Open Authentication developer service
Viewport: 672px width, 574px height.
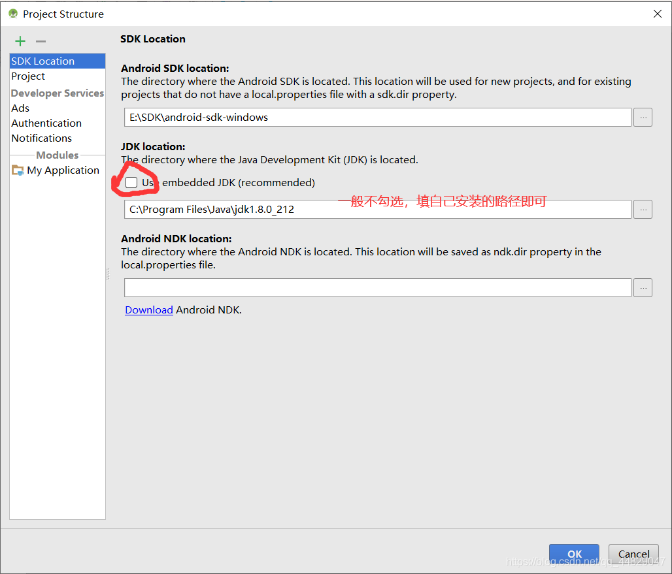point(58,123)
